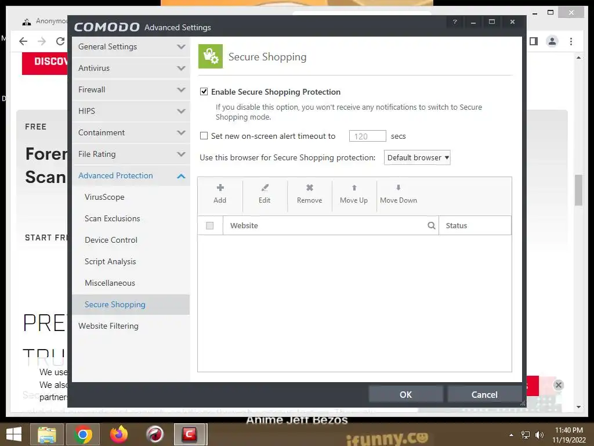
Task: Uncheck Enable Secure Shopping Protection
Action: pyautogui.click(x=204, y=91)
